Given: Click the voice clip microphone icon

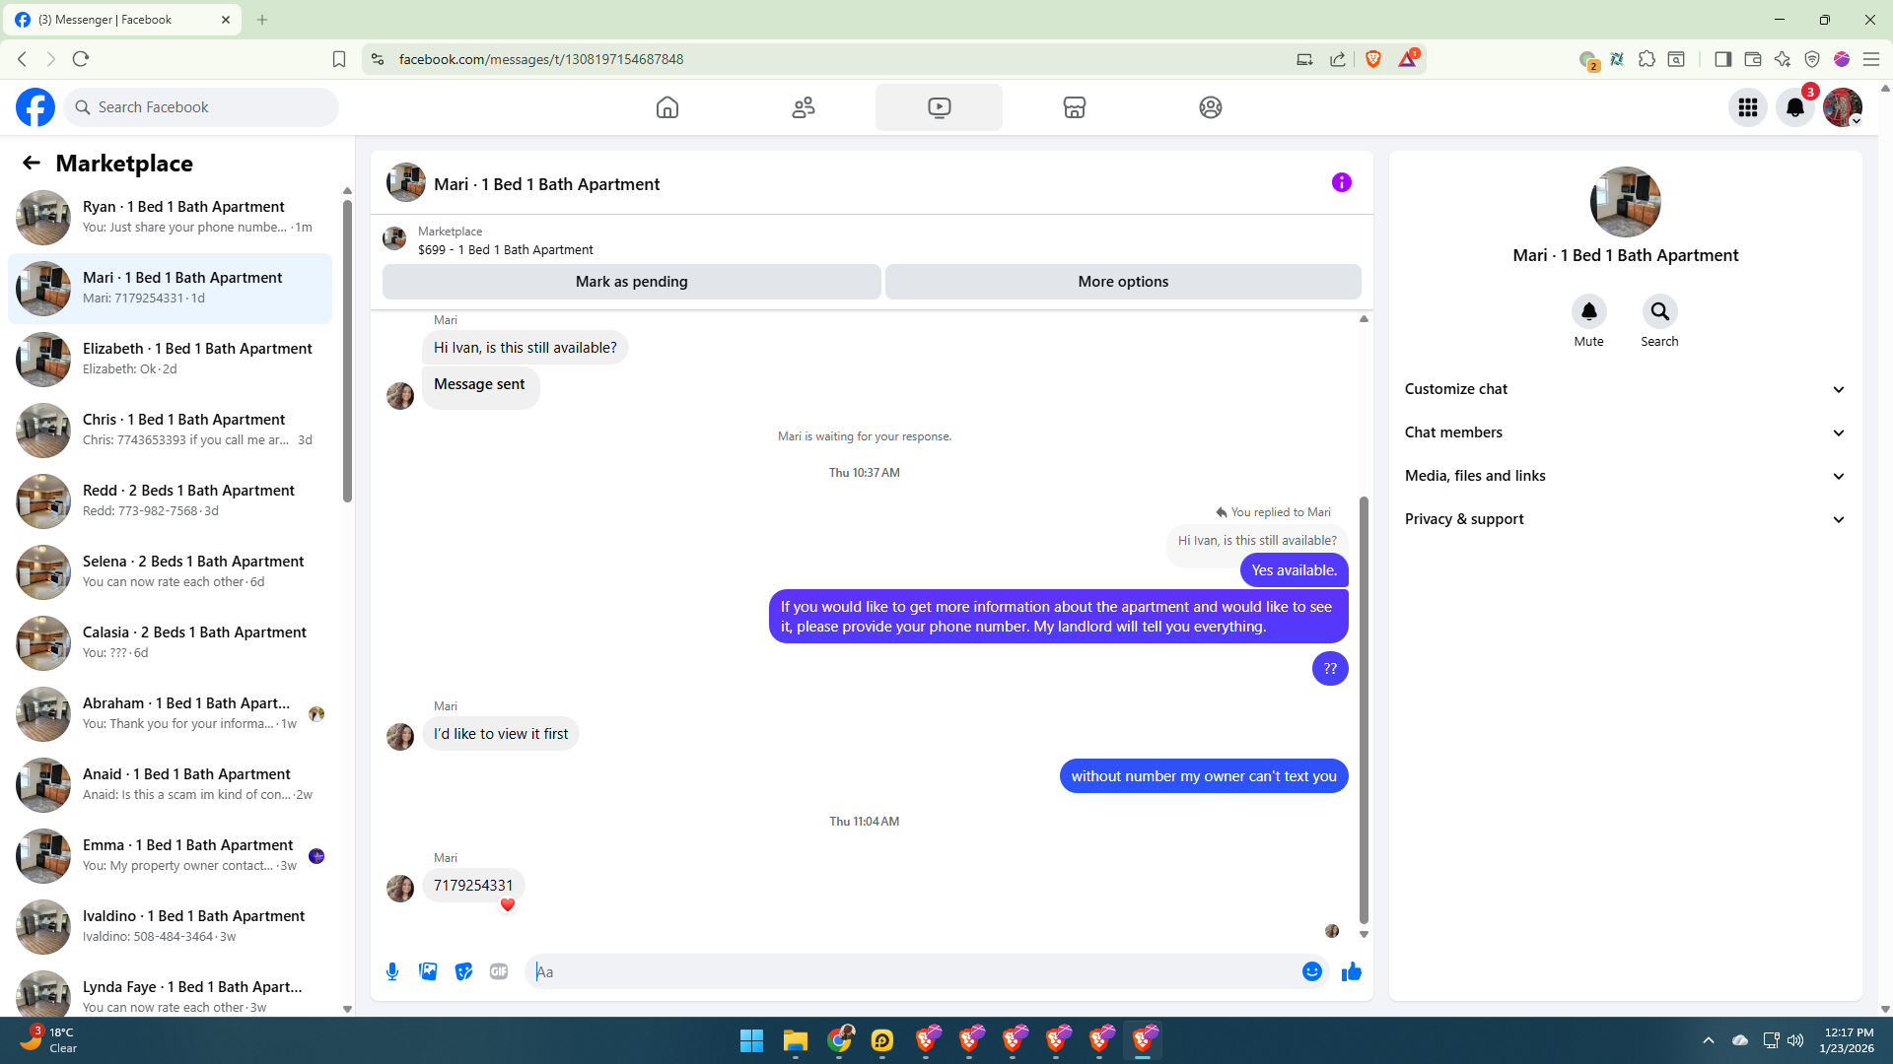Looking at the screenshot, I should point(392,971).
